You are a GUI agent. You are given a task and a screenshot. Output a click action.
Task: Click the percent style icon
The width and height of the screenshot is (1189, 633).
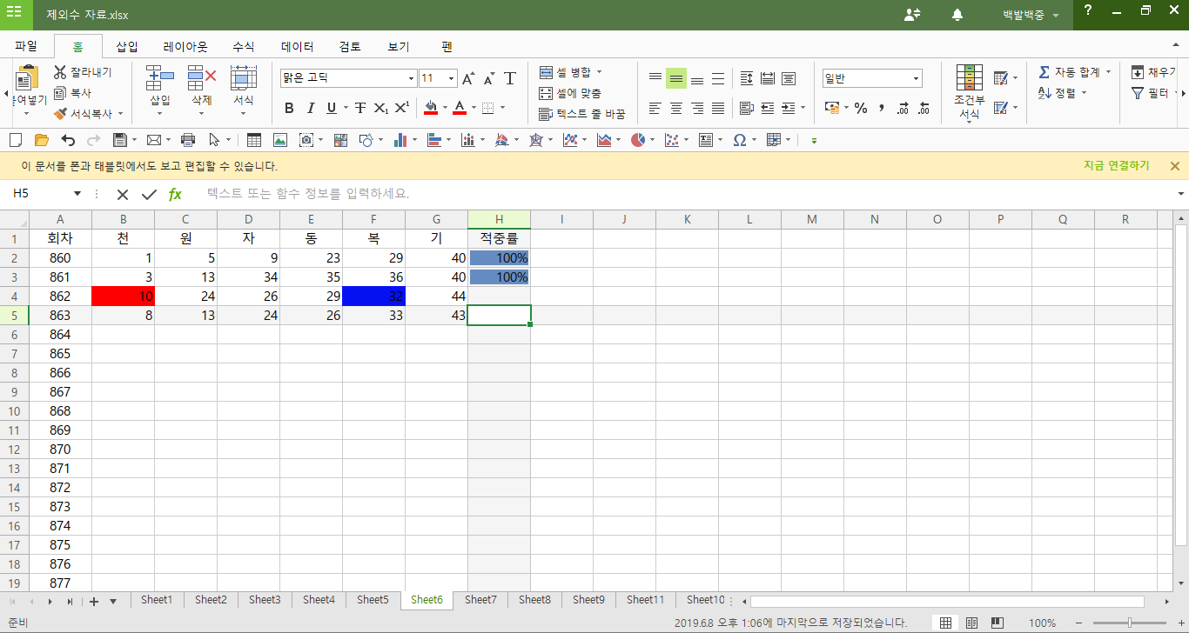pos(861,109)
